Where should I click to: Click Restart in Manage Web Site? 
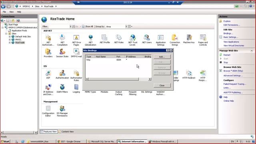(227, 55)
